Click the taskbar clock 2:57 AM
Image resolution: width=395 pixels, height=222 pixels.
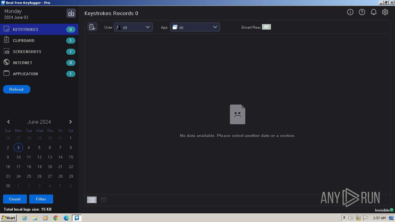click(379, 218)
